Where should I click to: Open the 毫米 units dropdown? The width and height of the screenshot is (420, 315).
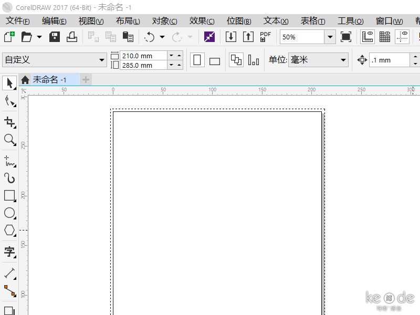pyautogui.click(x=343, y=60)
